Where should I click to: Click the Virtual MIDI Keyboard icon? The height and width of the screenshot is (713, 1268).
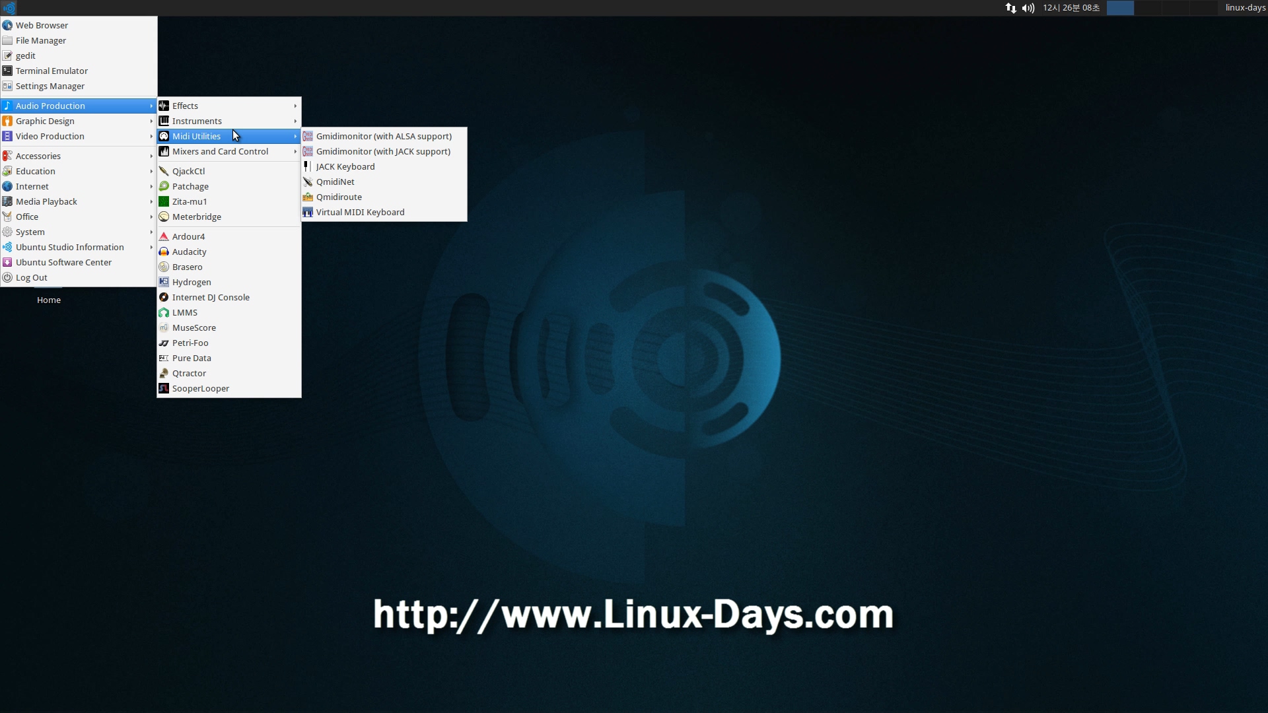coord(308,212)
